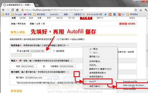Open the wrench settings menu
148x93 pixels.
point(146,10)
